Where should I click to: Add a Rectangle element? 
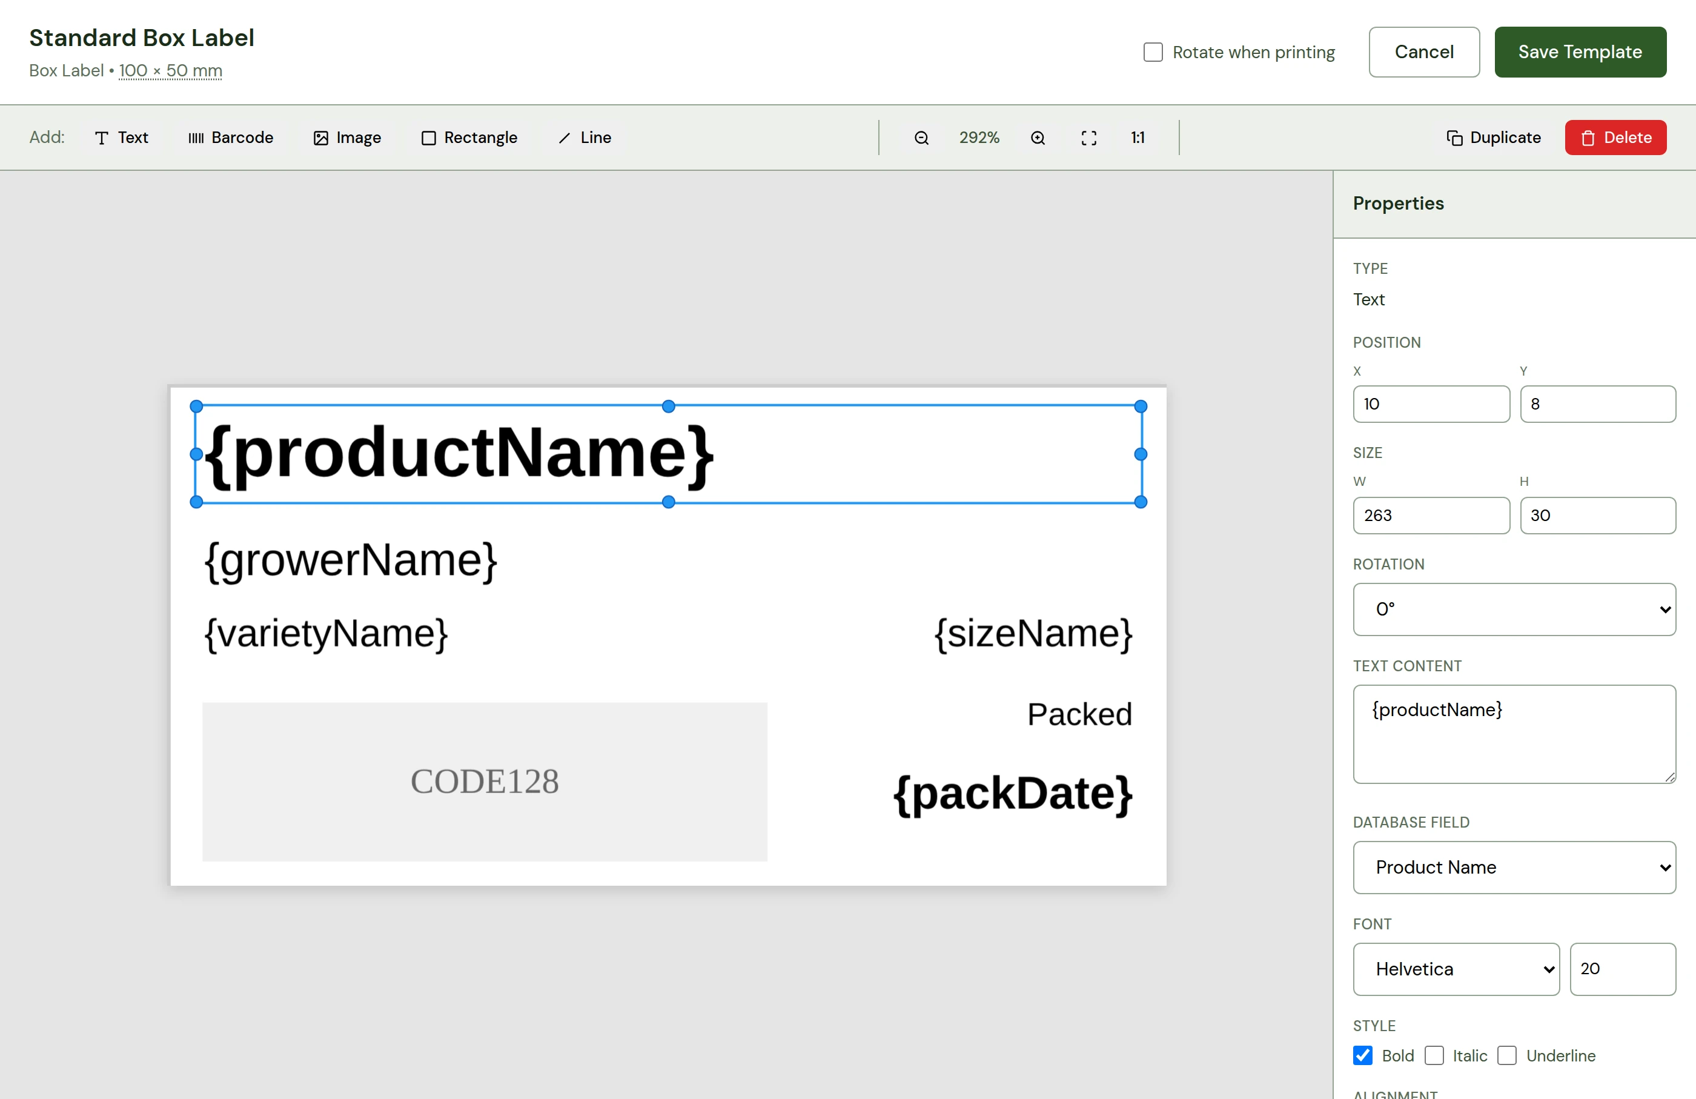coord(469,138)
